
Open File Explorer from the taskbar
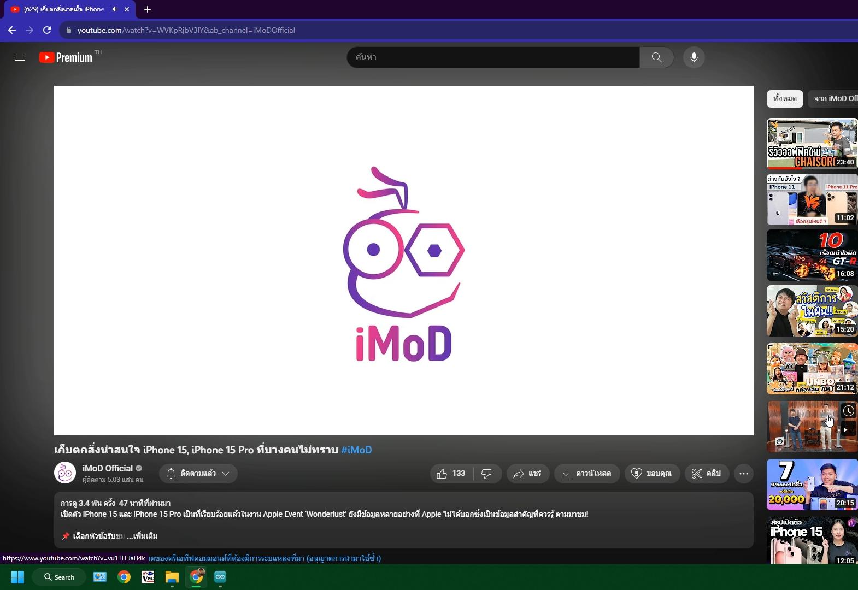172,577
